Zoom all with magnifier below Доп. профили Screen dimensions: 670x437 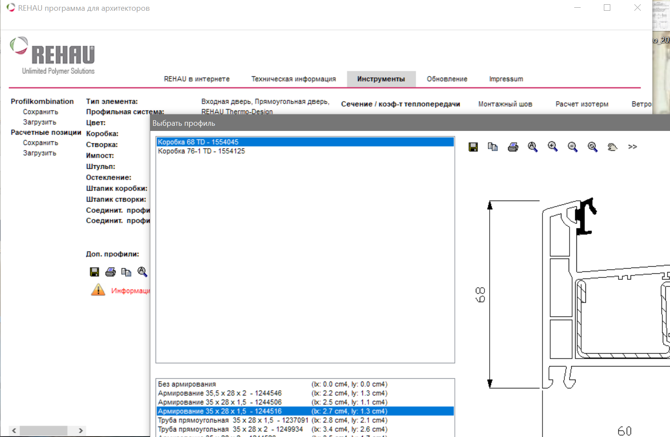142,272
